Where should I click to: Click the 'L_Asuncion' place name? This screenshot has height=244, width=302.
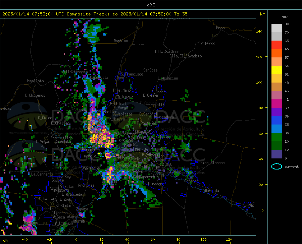pos(168,79)
